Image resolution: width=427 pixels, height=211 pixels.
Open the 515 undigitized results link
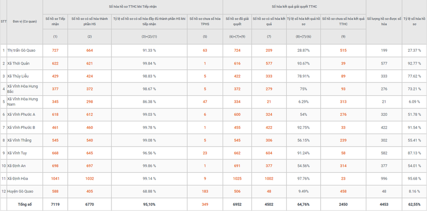[x=343, y=50]
